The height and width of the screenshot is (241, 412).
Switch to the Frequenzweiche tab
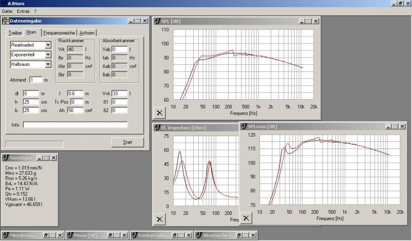[59, 33]
